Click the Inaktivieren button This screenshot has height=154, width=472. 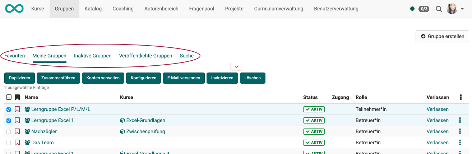point(222,78)
